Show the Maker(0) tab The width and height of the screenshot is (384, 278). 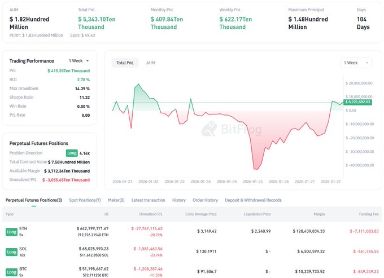116,200
